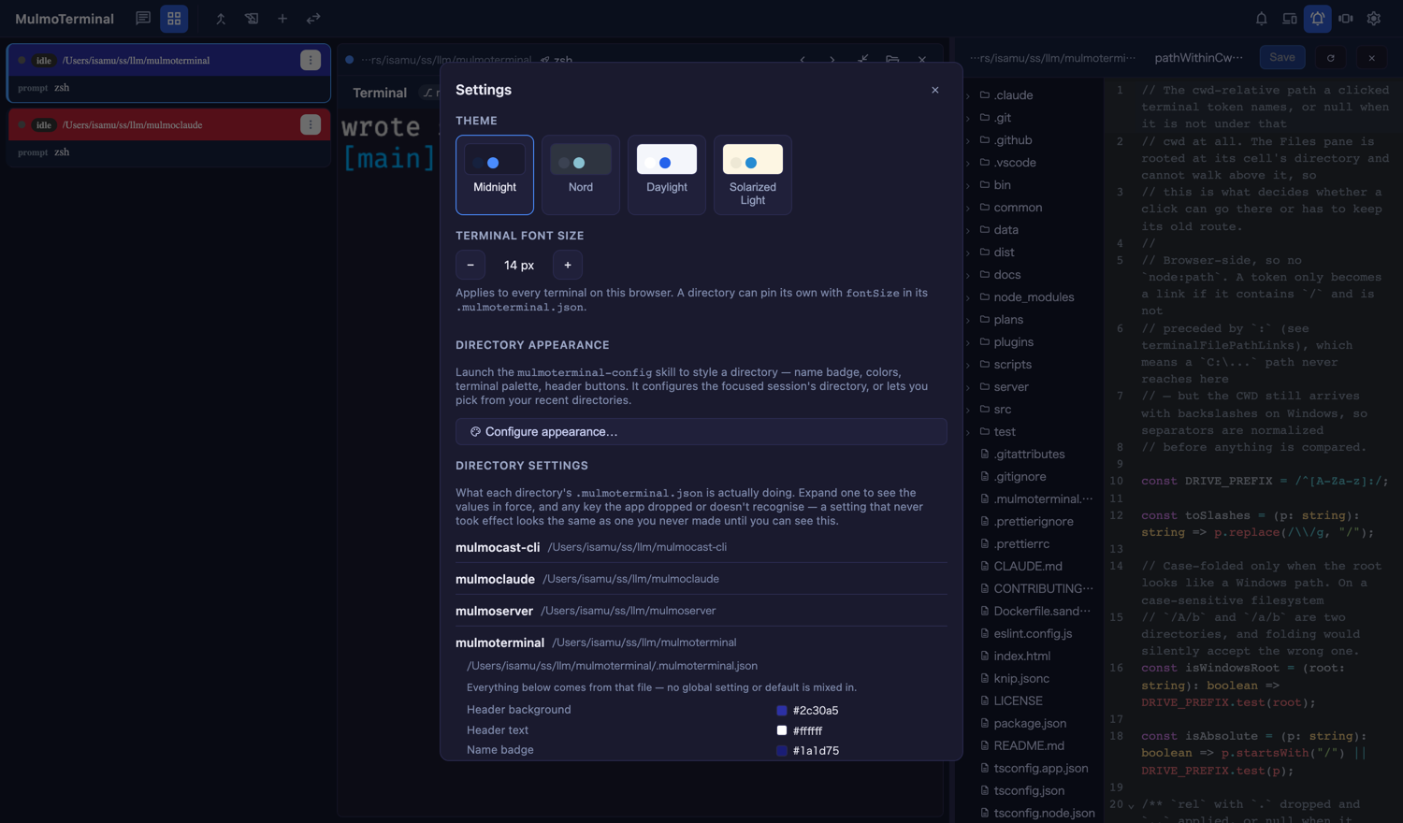Viewport: 1403px width, 823px height.
Task: Click the open-folder icon in terminal header
Action: point(892,60)
